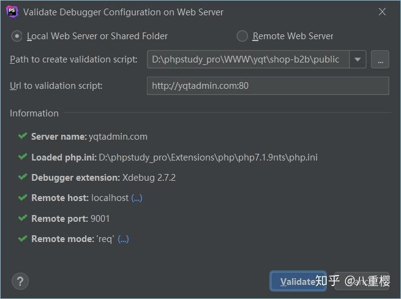Viewport: 401px width, 299px height.
Task: Click the Xdebug 2.7.2 version text
Action: [149, 178]
